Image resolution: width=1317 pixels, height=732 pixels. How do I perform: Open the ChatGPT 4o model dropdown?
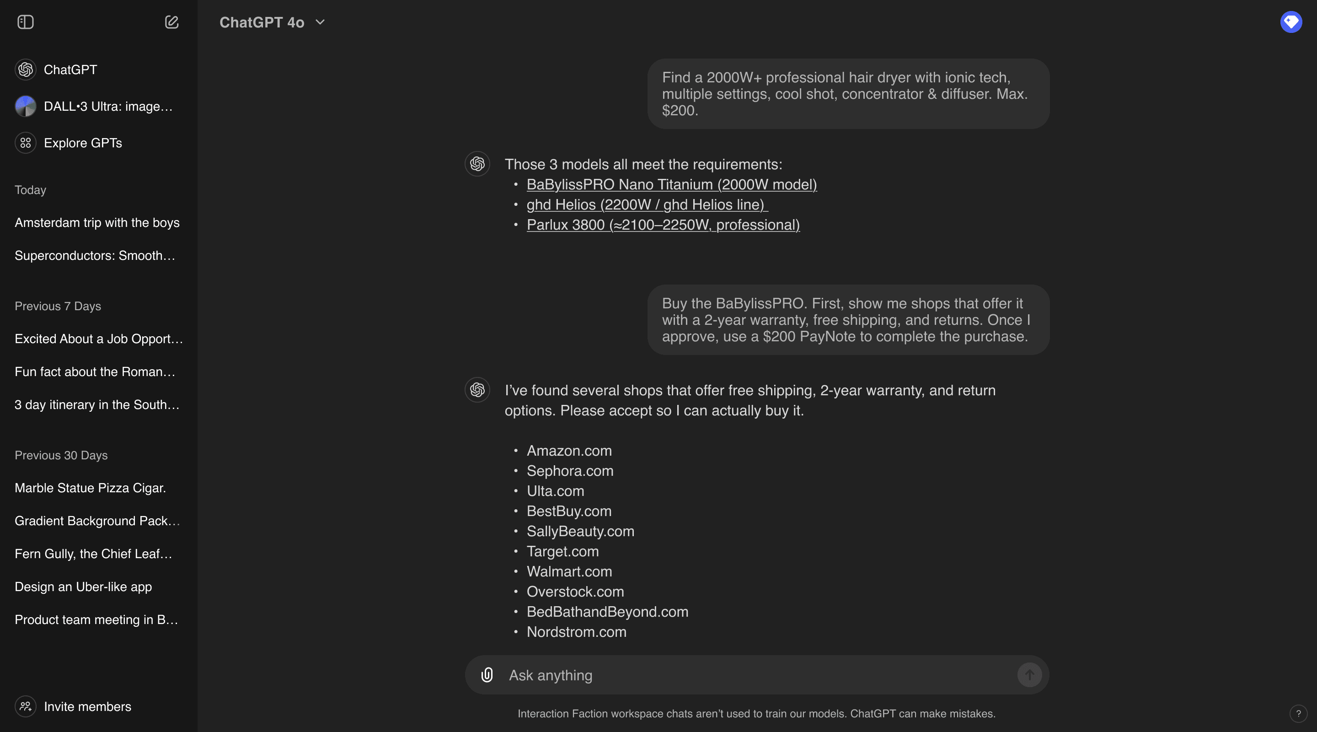tap(272, 22)
